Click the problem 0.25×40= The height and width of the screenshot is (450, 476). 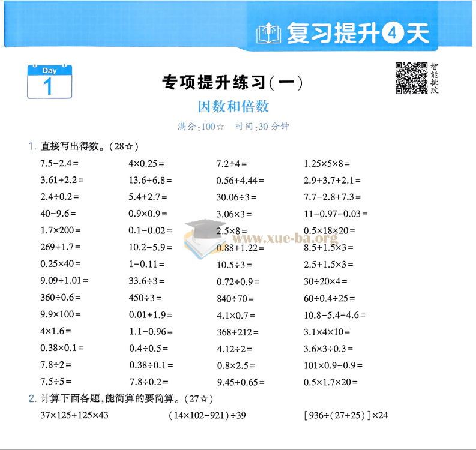(x=61, y=263)
